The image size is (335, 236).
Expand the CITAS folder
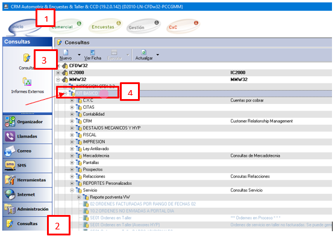coord(72,107)
